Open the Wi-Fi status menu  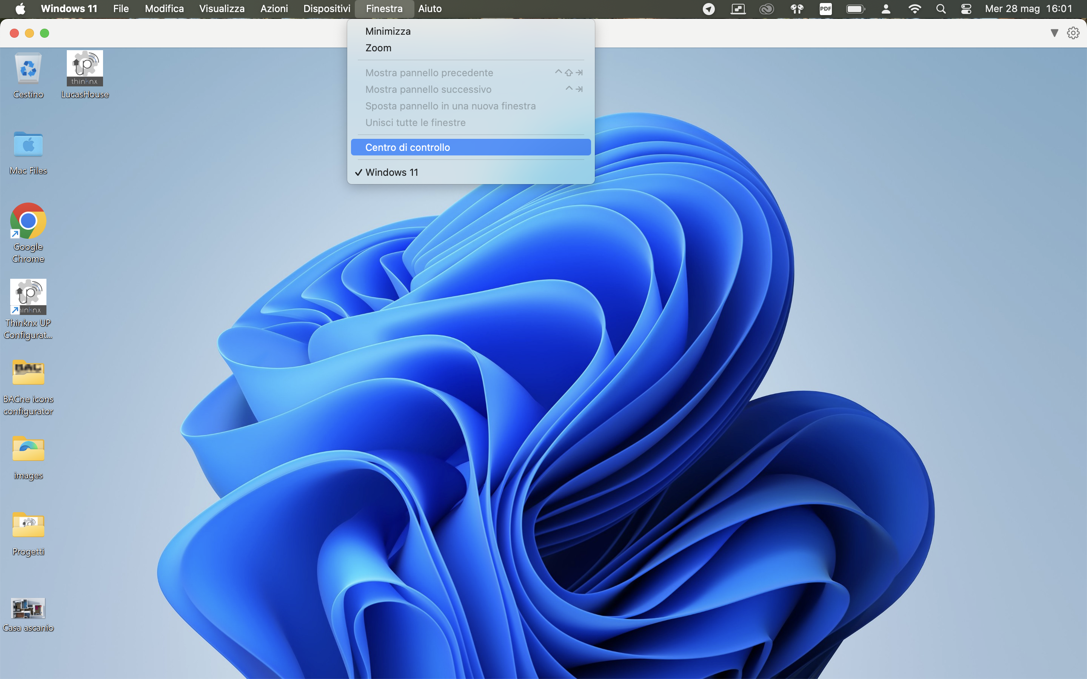(915, 9)
